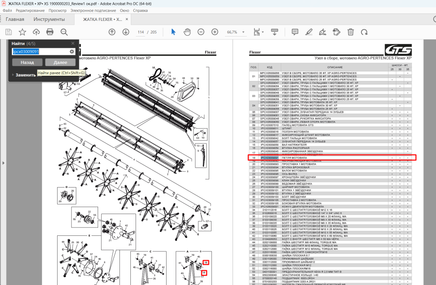Add a comment note icon

click(295, 32)
